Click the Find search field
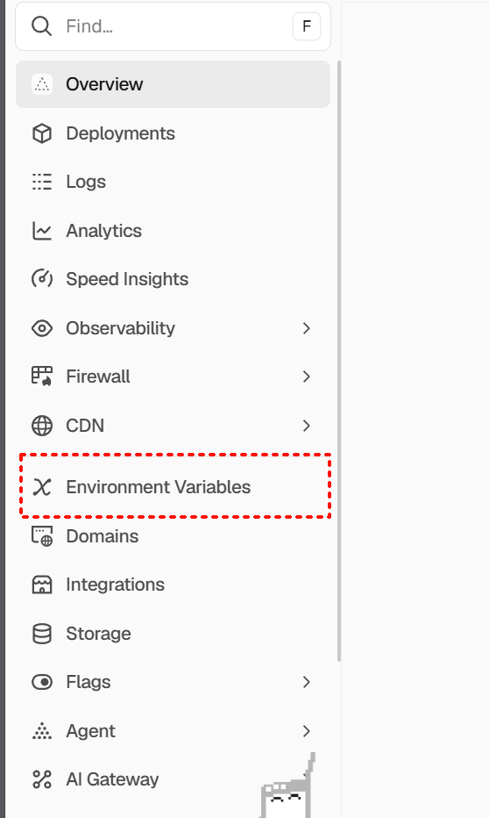This screenshot has height=818, width=489. [173, 26]
